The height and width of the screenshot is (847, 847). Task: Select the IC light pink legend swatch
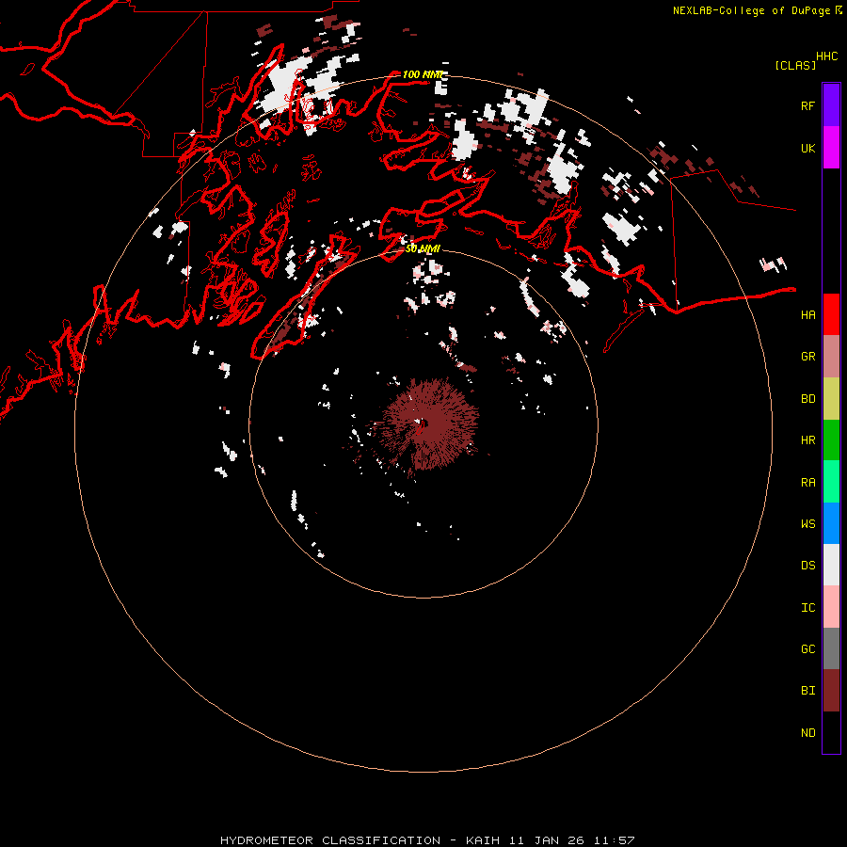(x=831, y=607)
